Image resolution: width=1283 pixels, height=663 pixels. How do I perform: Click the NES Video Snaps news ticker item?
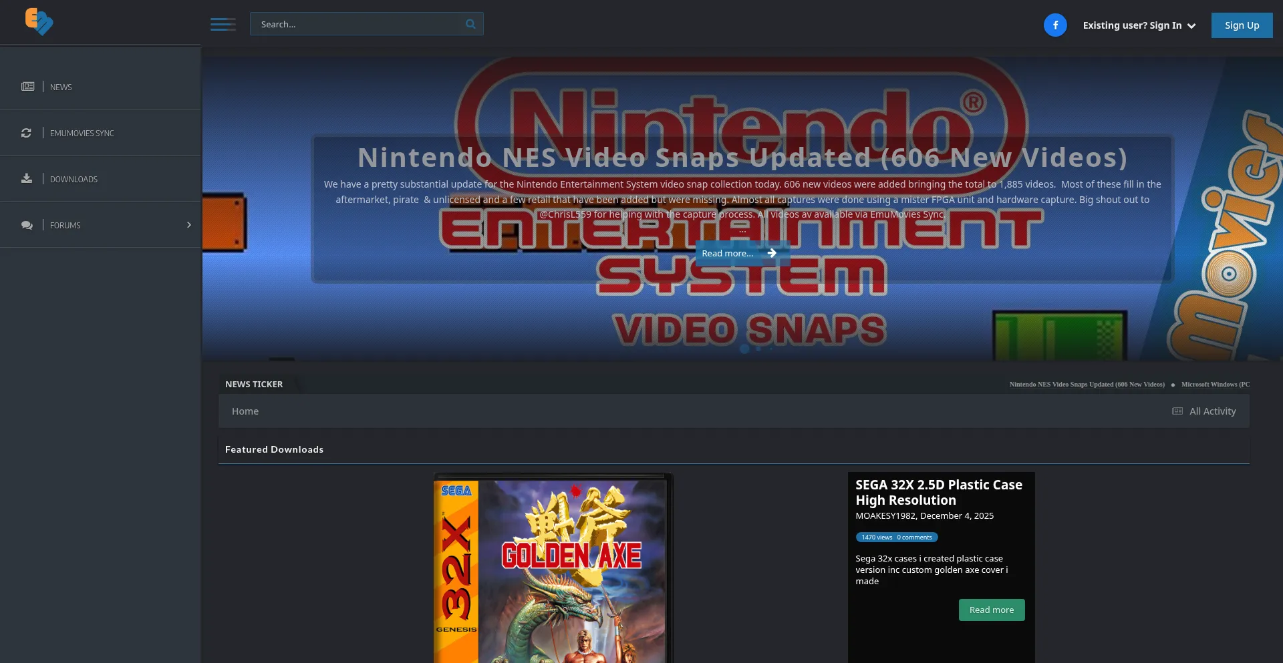pyautogui.click(x=1087, y=385)
